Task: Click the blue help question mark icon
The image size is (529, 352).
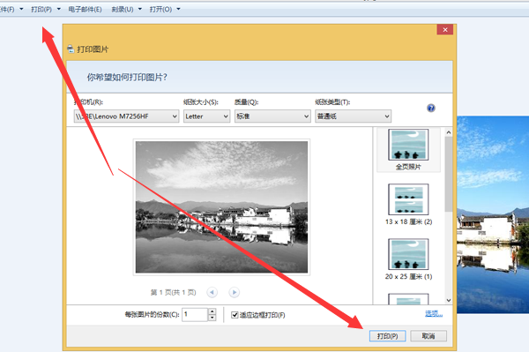Action: [431, 108]
